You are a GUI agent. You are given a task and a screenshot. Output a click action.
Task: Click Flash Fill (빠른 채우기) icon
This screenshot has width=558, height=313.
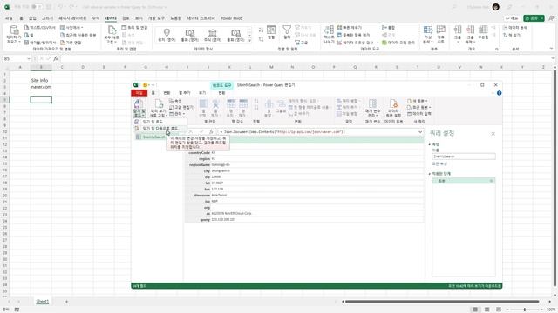[x=339, y=27]
